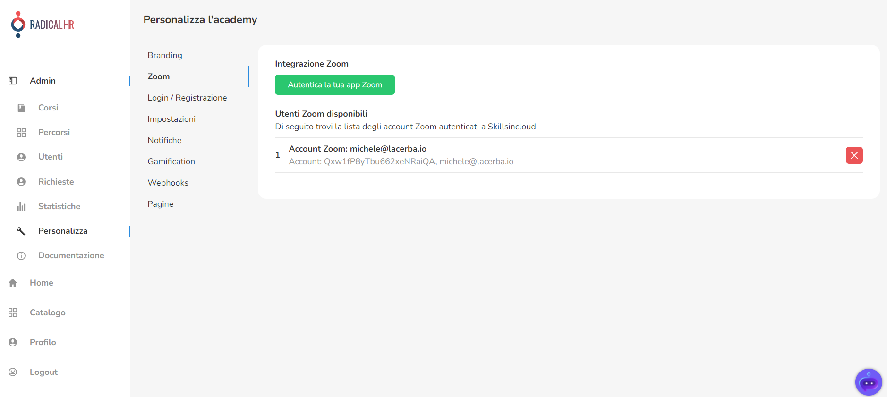Click the Skillsincloud account list description
Image resolution: width=887 pixels, height=397 pixels.
[x=405, y=127]
